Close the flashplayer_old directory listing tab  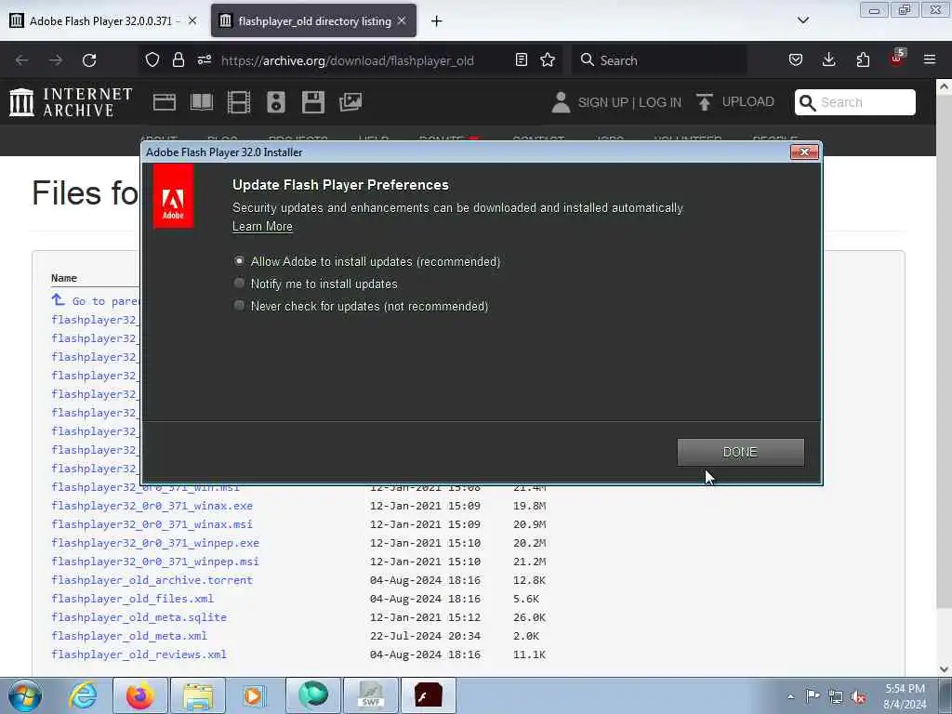(x=402, y=20)
